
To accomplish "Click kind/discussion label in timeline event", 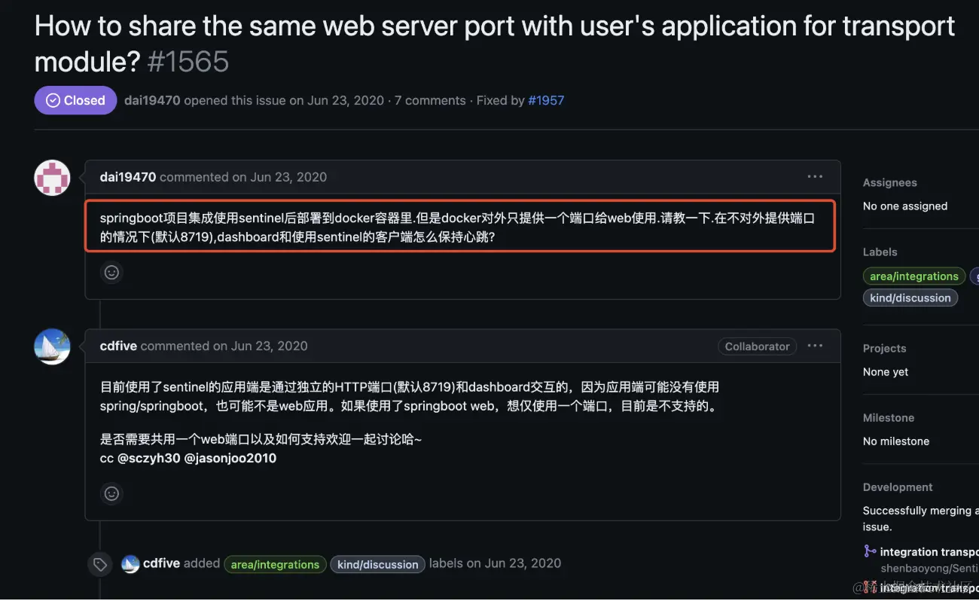I will pyautogui.click(x=378, y=564).
